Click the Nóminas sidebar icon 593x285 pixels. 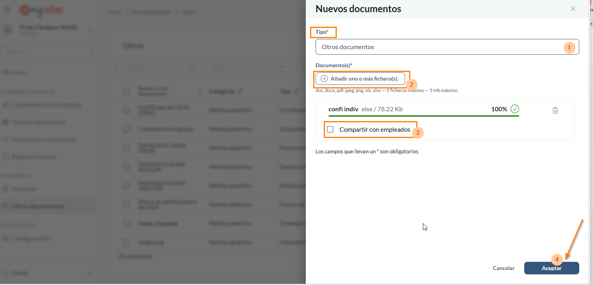coord(6,189)
